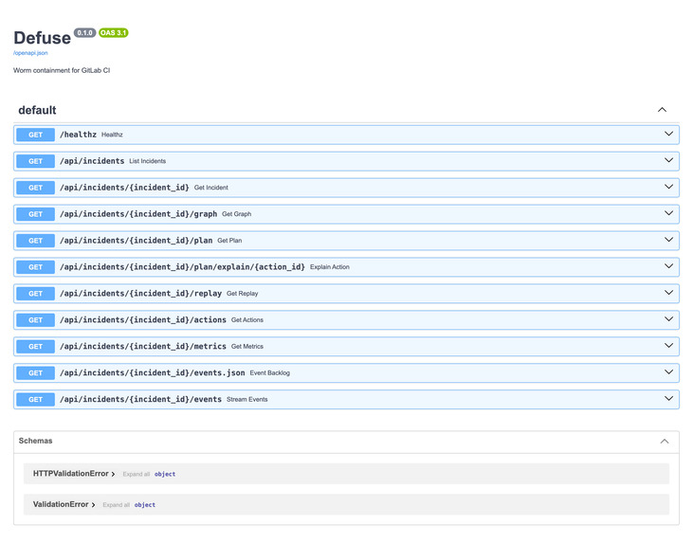This screenshot has width=693, height=543.
Task: Click the GET badge for /api/incidents
Action: point(35,161)
